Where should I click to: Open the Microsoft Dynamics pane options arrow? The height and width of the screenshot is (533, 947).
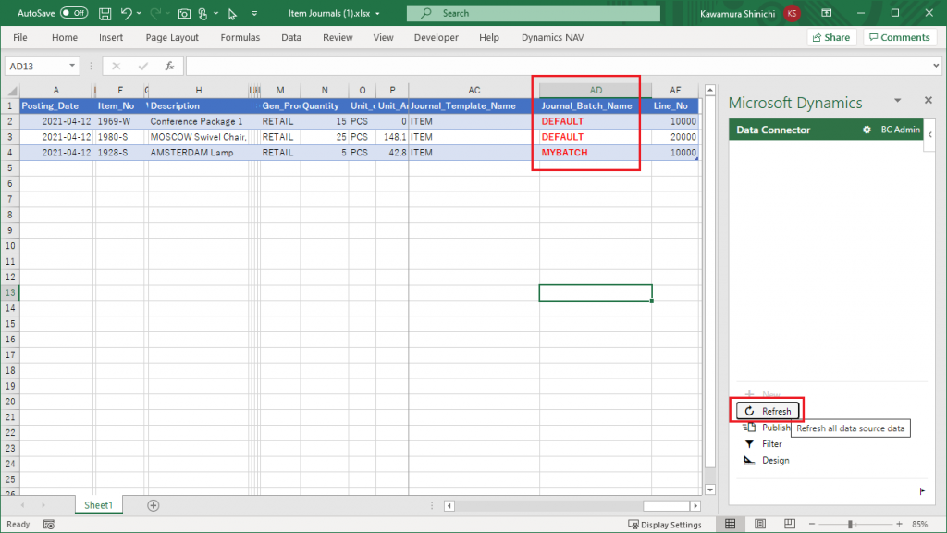[896, 101]
